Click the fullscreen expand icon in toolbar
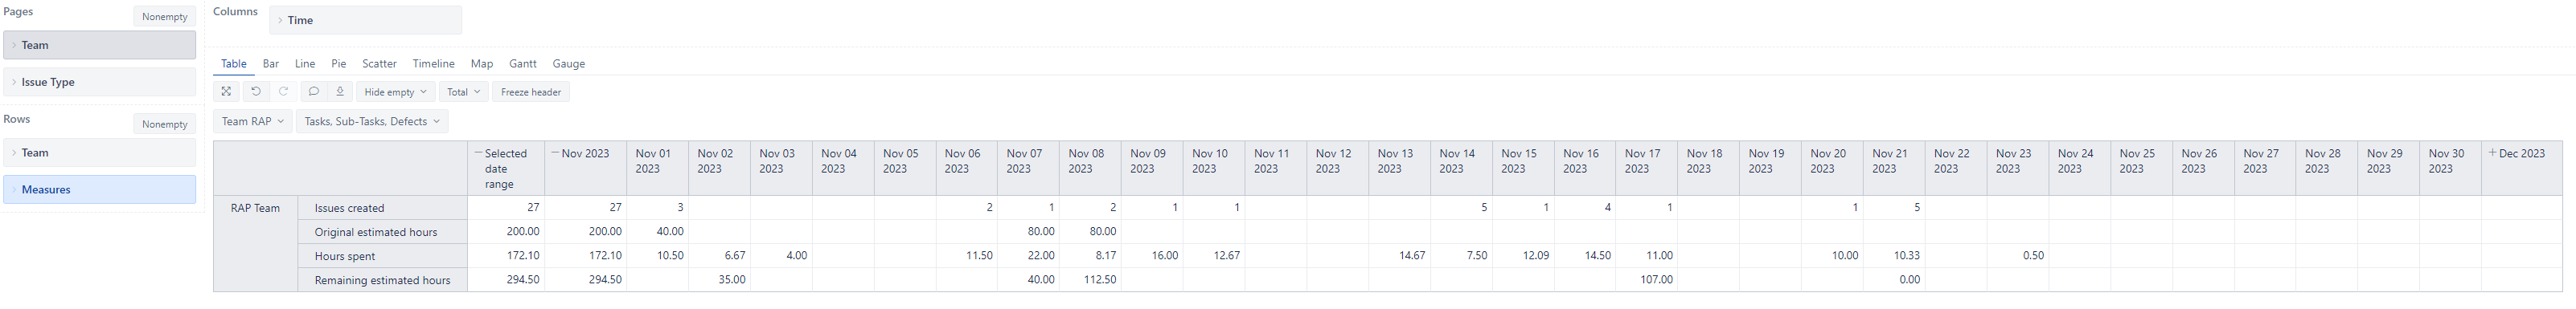Image resolution: width=2576 pixels, height=309 pixels. [x=227, y=91]
